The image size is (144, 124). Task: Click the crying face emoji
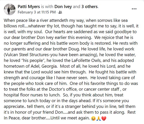click(x=93, y=118)
